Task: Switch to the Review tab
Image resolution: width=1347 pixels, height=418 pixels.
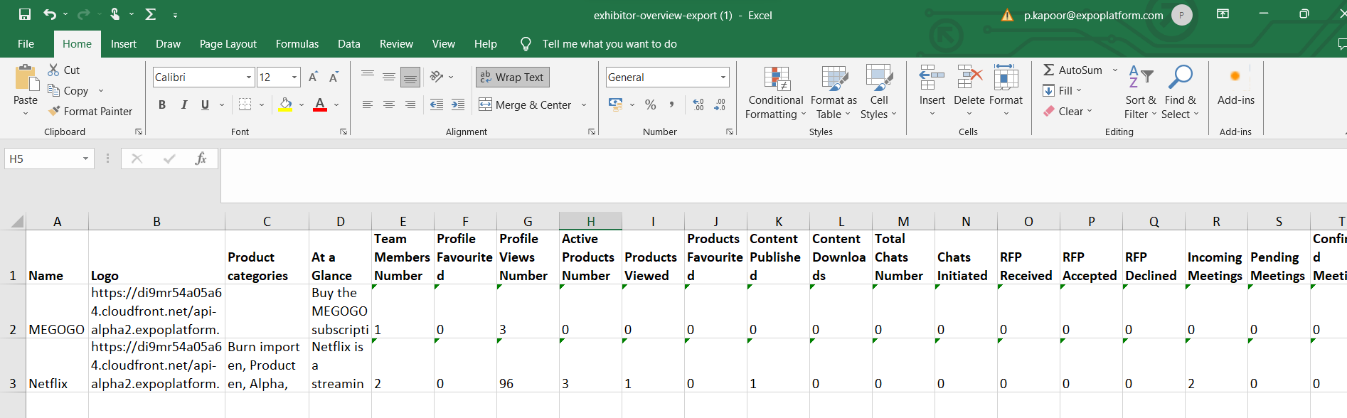Action: [x=396, y=43]
